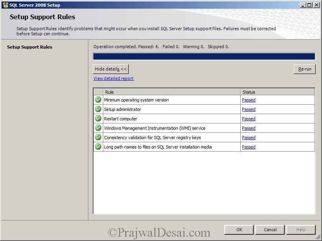Click green check icon for Consistency validation rule
Screen dimensions: 322x241
point(98,138)
